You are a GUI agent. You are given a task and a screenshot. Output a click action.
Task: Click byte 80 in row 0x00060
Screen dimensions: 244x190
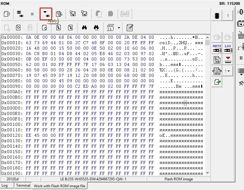pos(28,70)
